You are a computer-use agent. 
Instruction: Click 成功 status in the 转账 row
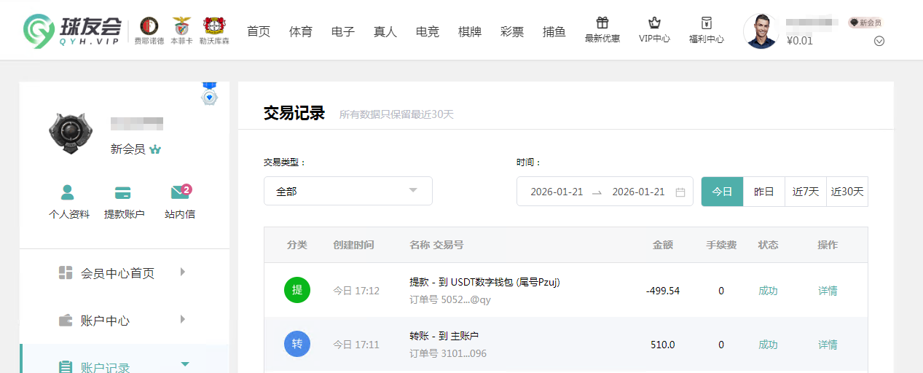click(x=768, y=345)
